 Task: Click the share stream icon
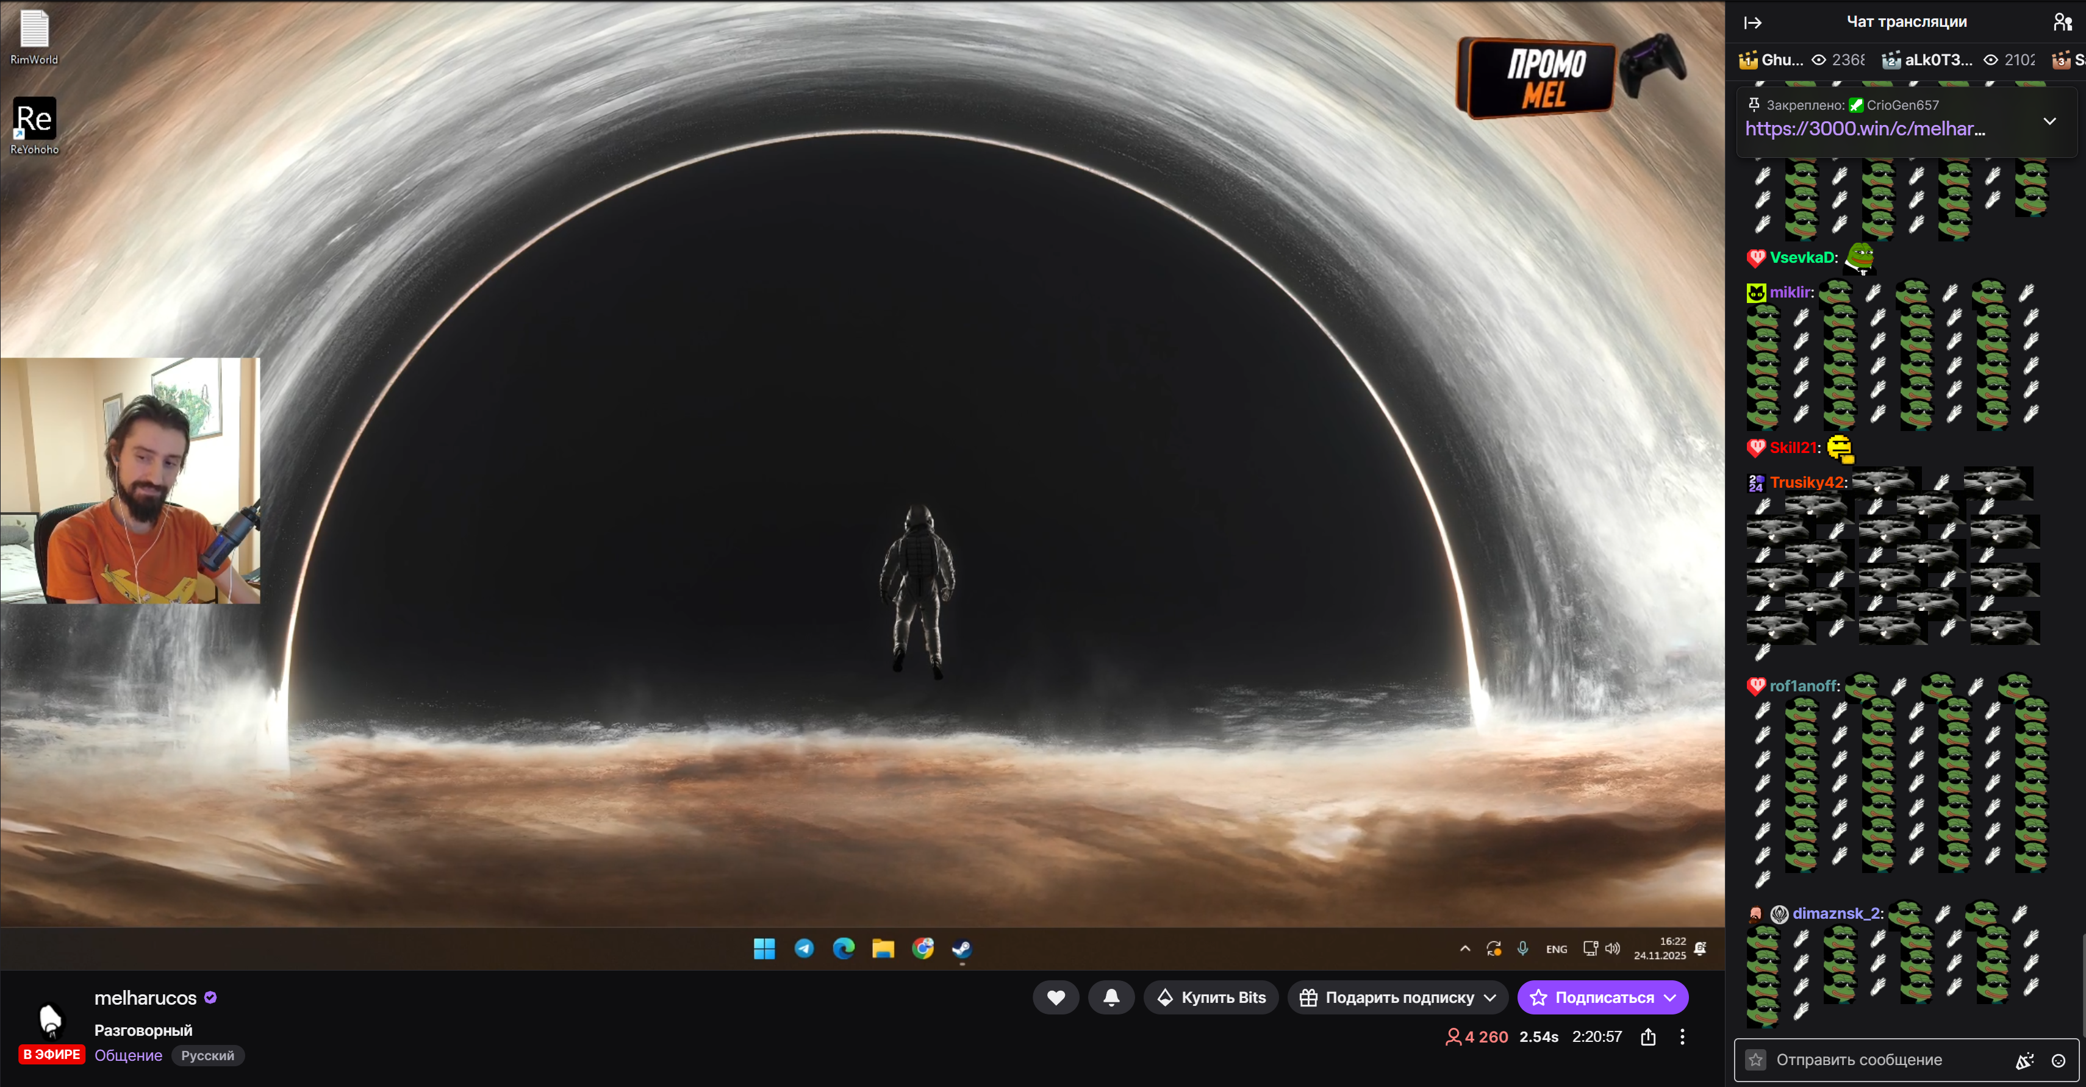point(1648,1037)
